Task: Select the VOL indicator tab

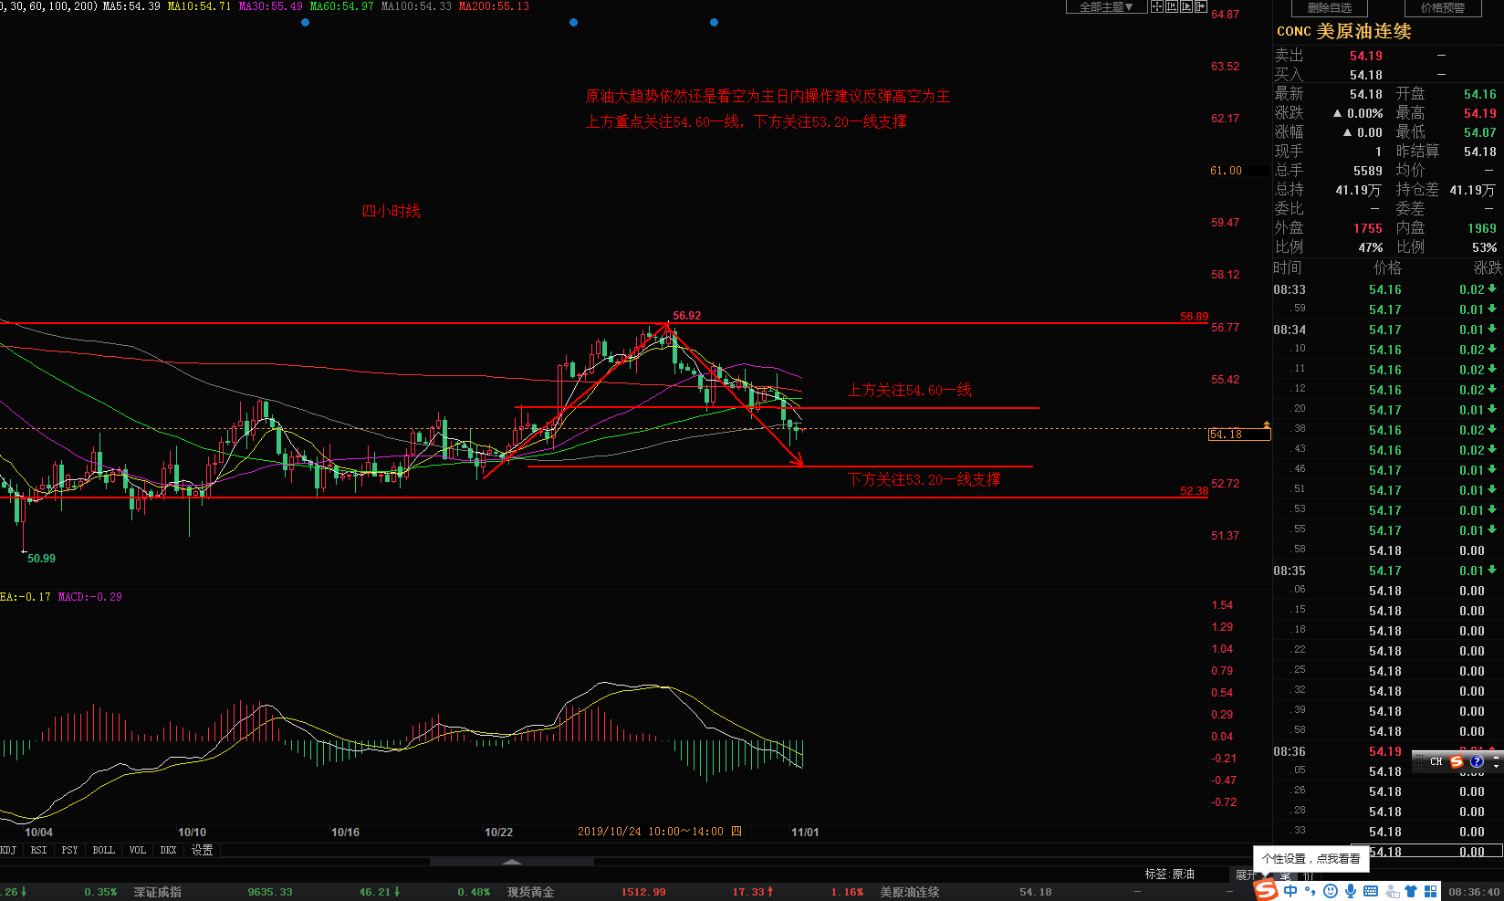Action: tap(137, 850)
